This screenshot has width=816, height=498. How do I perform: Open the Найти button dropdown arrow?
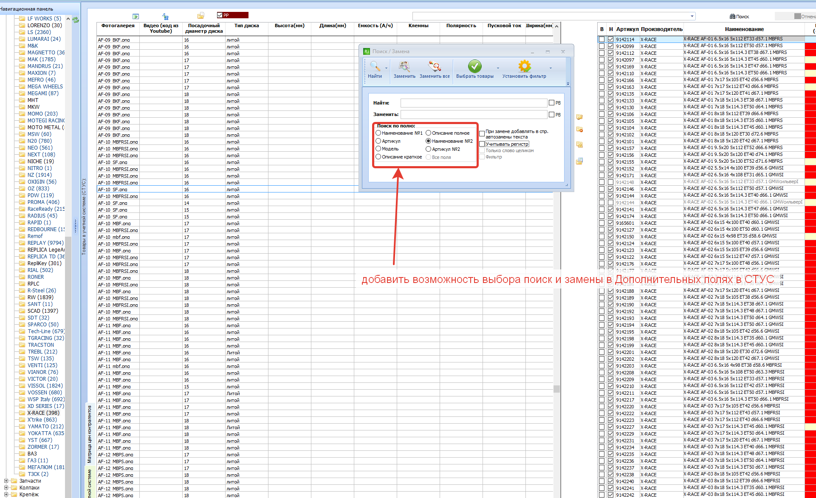point(386,68)
